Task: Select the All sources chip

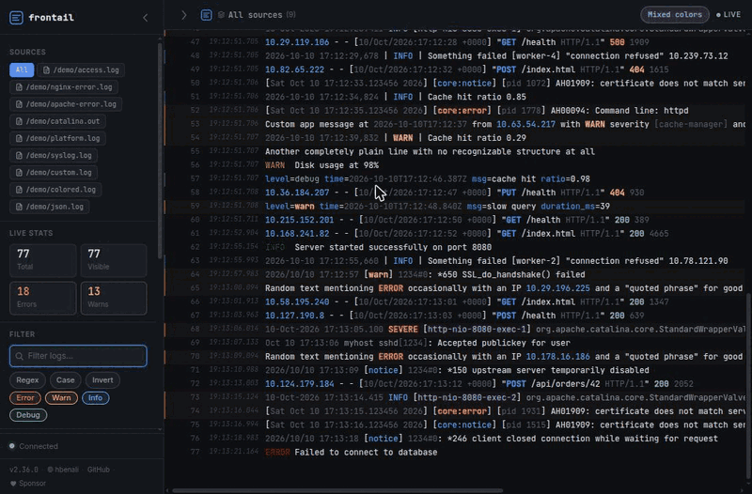Action: click(22, 69)
